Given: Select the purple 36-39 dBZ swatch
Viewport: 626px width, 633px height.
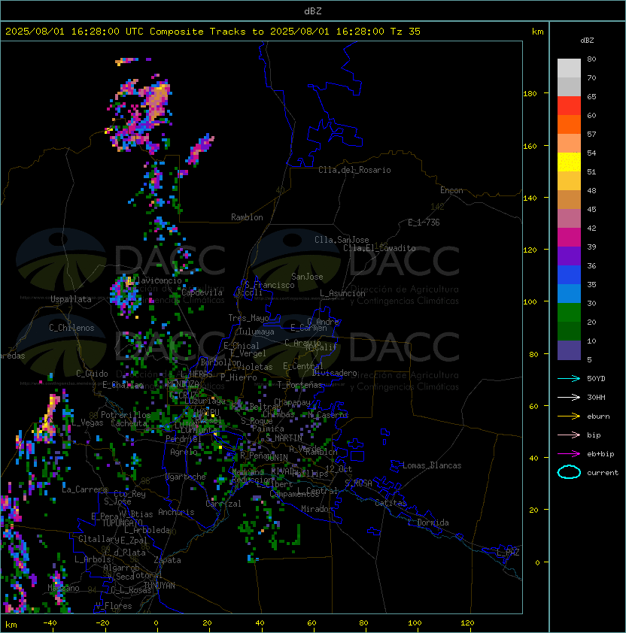Looking at the screenshot, I should point(569,256).
